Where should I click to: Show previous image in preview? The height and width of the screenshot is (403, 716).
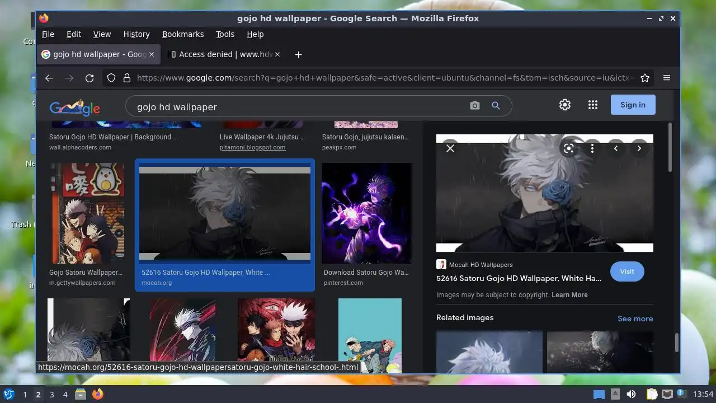(616, 148)
